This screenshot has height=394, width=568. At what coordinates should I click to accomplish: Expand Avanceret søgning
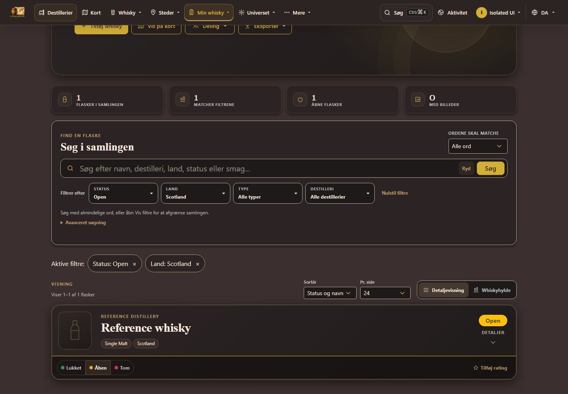click(x=83, y=223)
